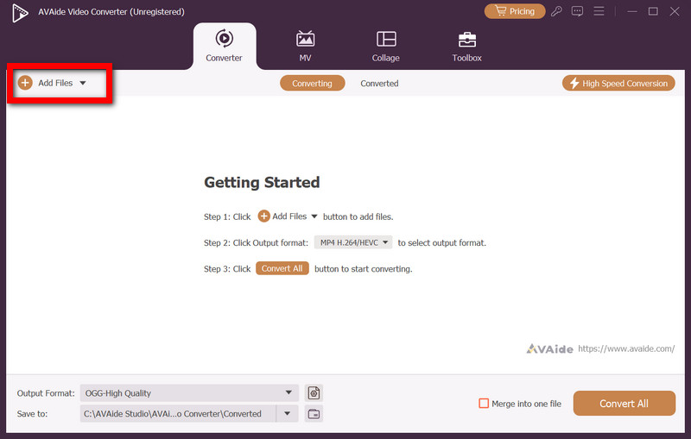Viewport: 691px width, 439px height.
Task: Open the feedback chat bubble icon
Action: (x=577, y=11)
